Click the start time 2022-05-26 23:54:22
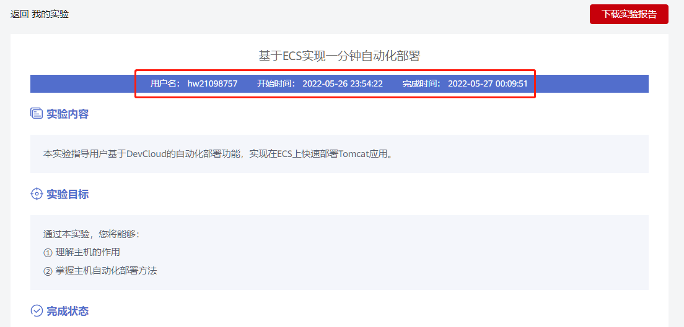 tap(343, 83)
